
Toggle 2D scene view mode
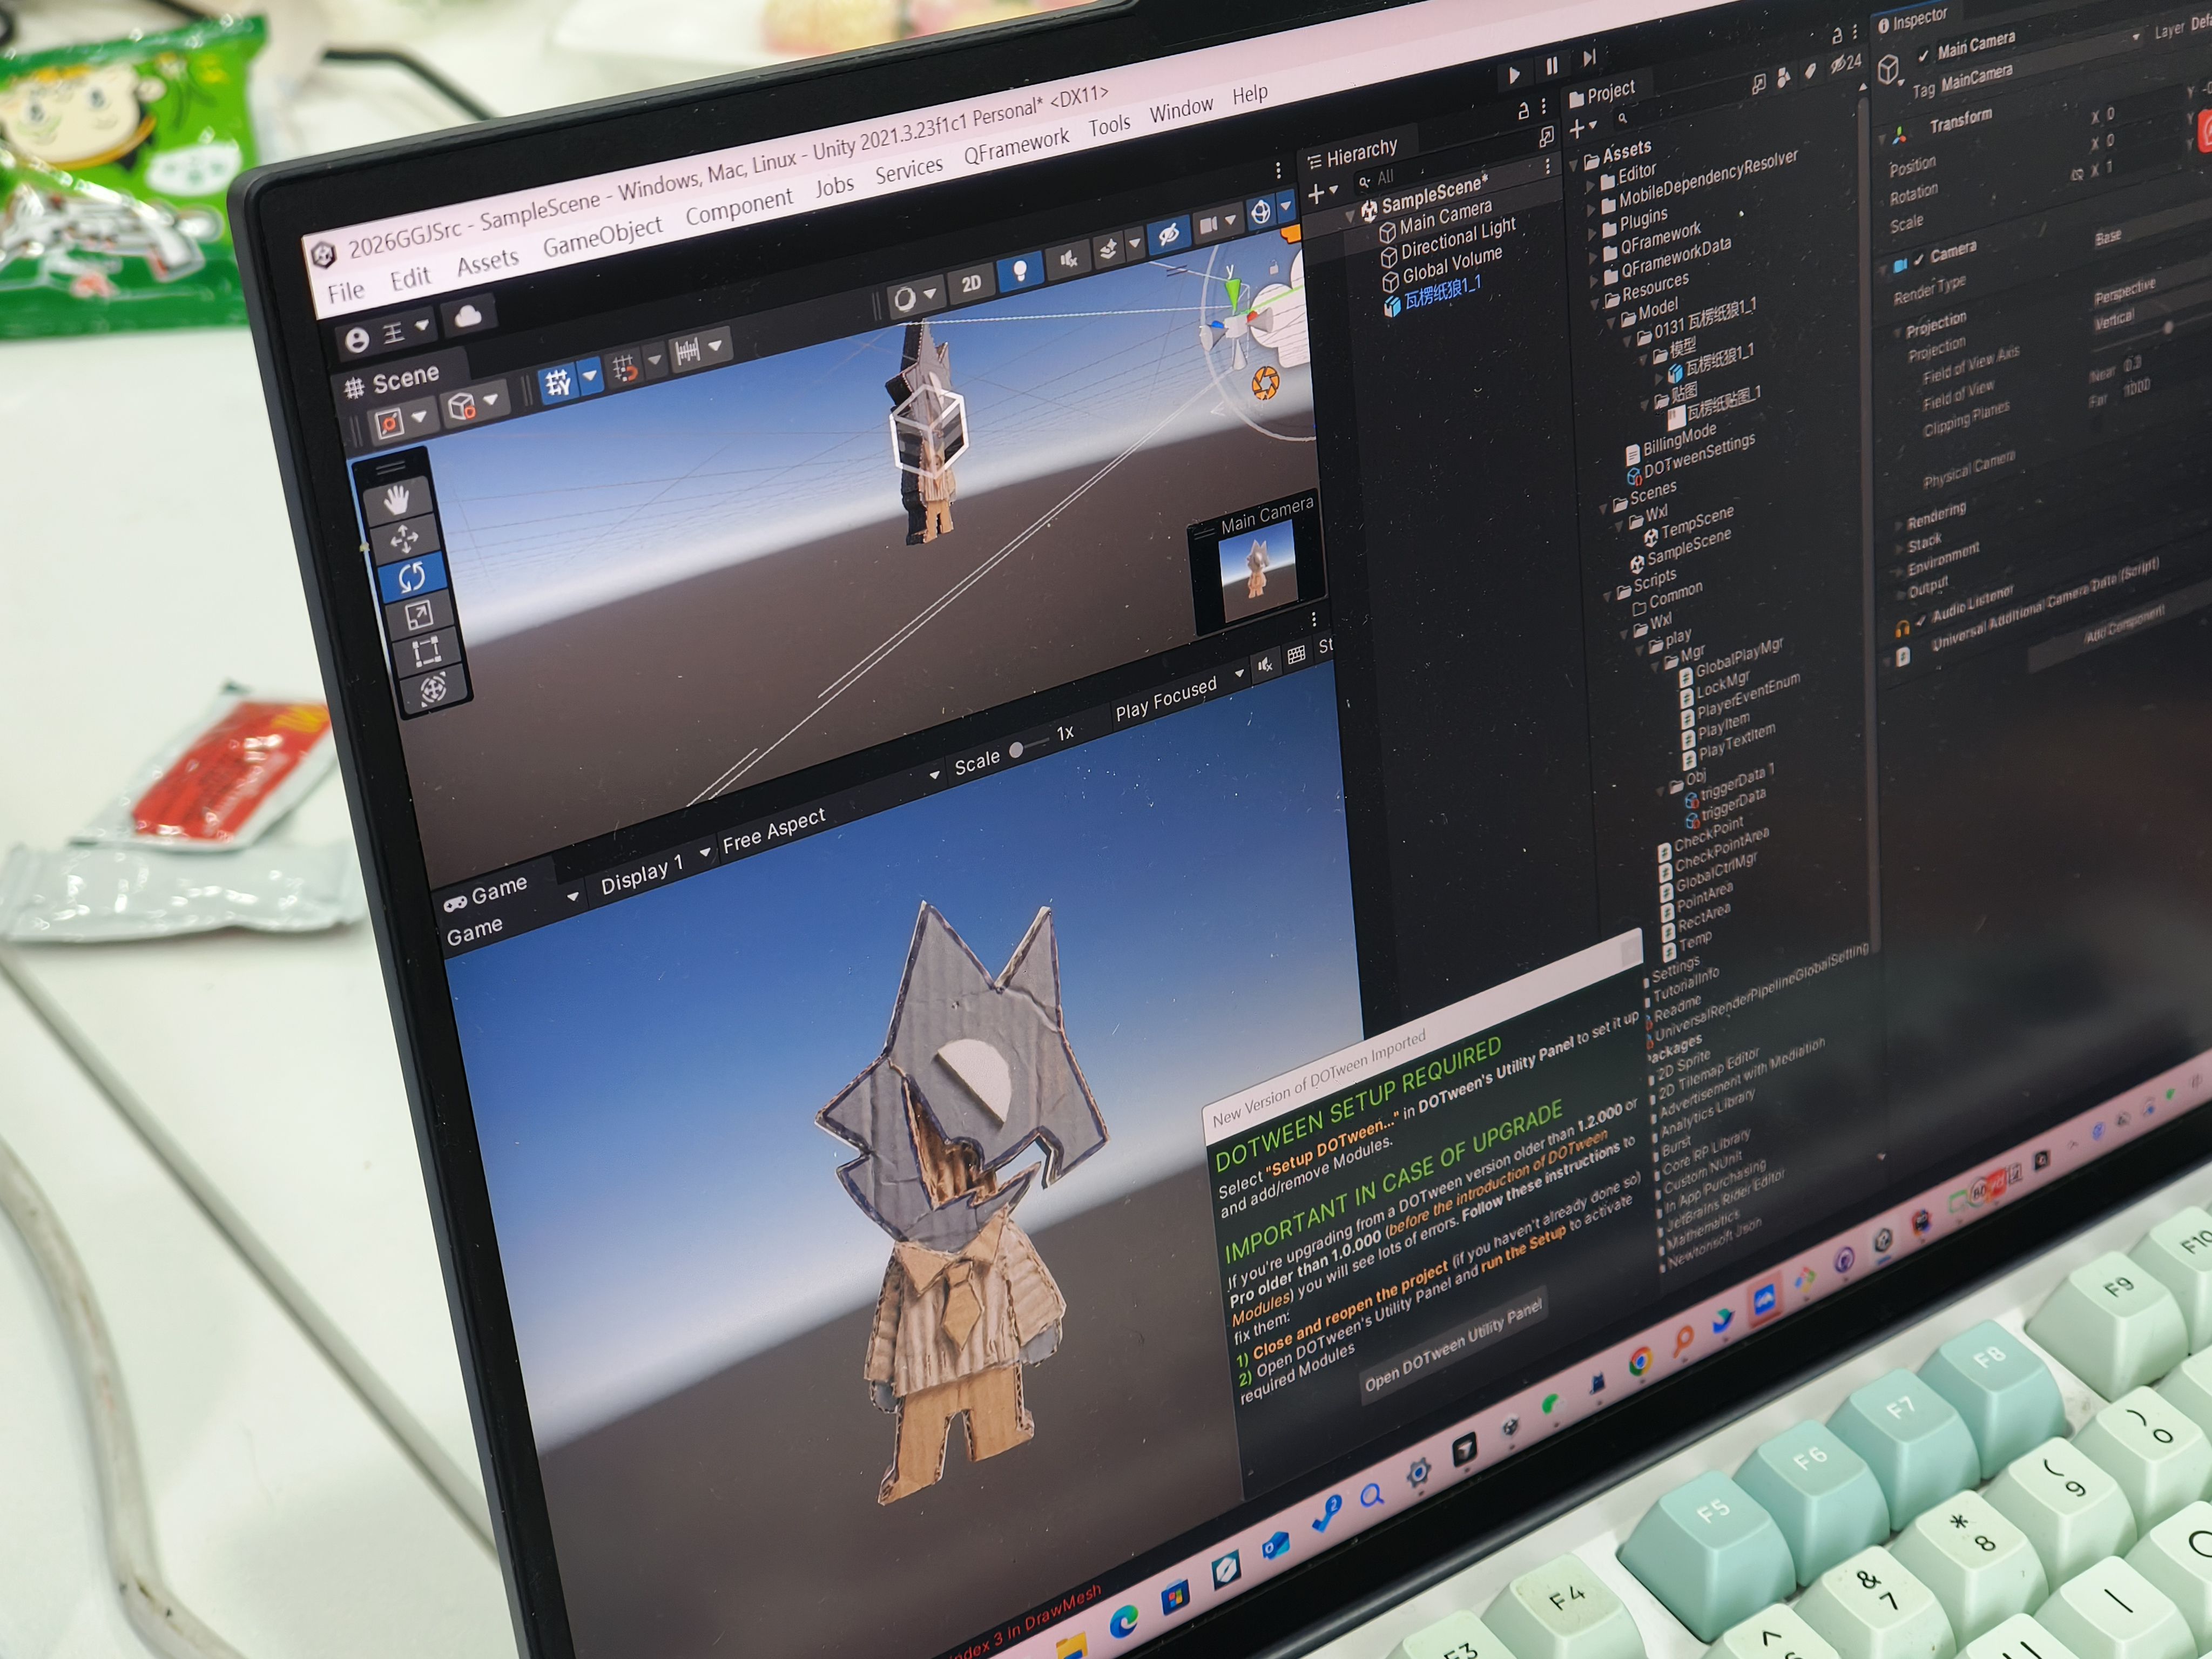tap(971, 283)
